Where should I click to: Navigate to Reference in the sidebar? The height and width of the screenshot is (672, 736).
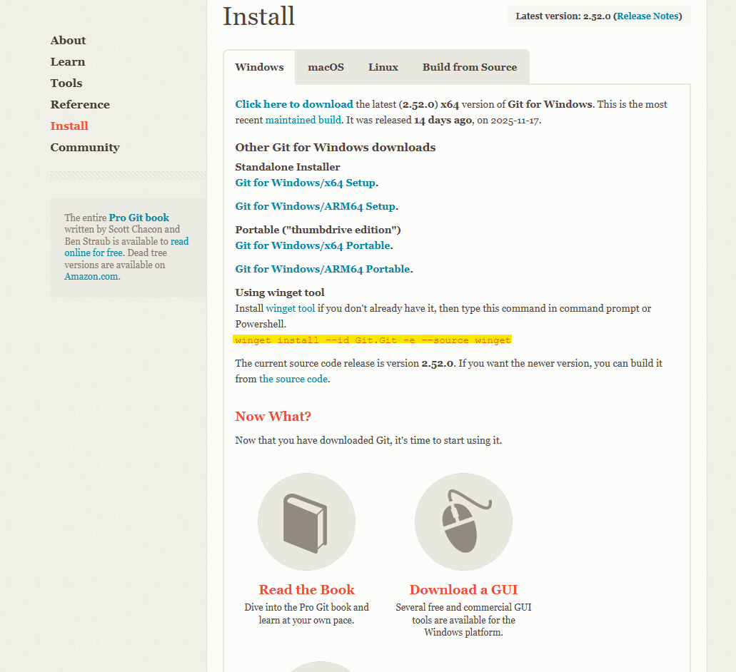(80, 105)
